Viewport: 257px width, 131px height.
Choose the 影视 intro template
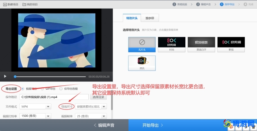tap(231, 45)
